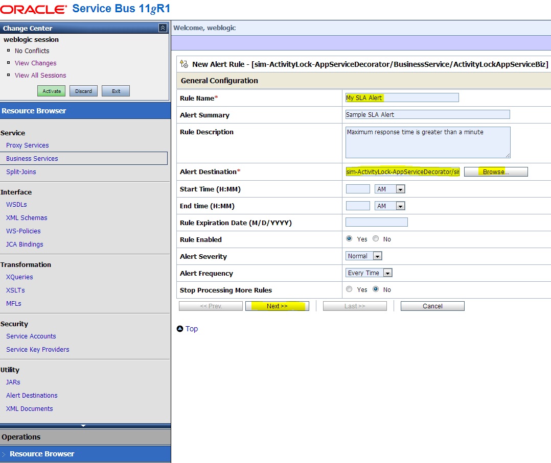This screenshot has height=463, width=551.
Task: Click the Next >> button
Action: click(277, 306)
